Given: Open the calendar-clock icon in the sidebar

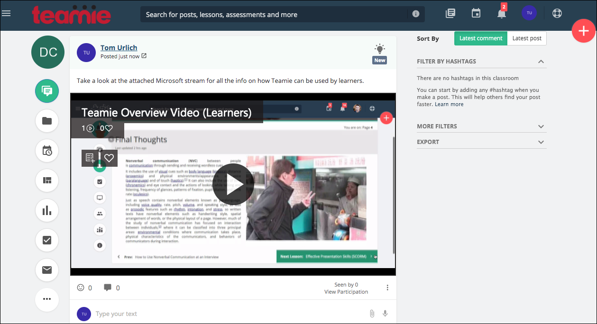Looking at the screenshot, I should 47,151.
